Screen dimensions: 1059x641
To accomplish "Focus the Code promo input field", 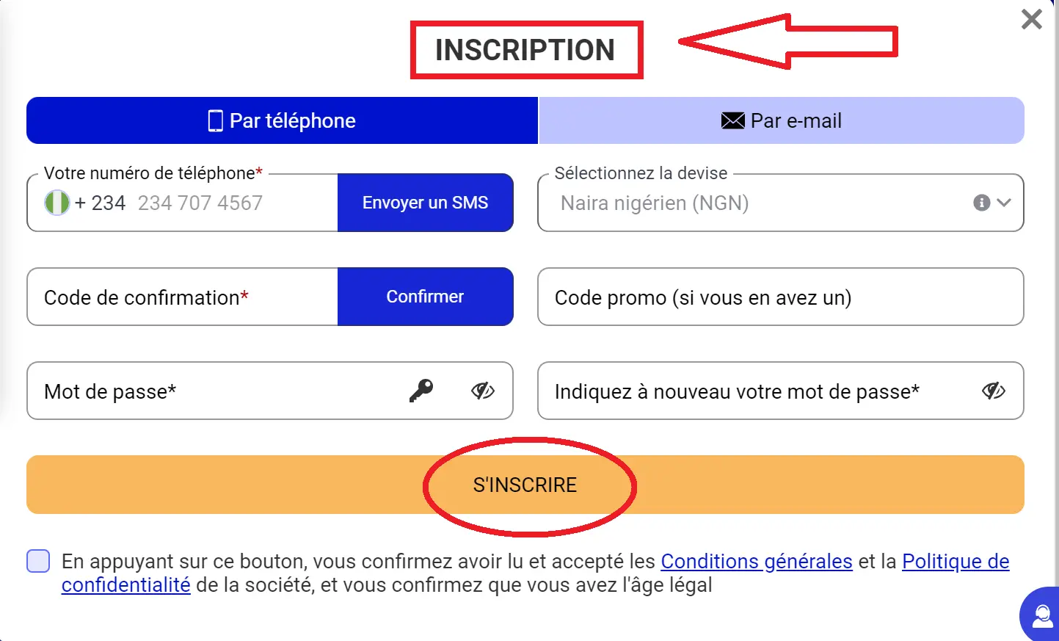I will pos(780,297).
